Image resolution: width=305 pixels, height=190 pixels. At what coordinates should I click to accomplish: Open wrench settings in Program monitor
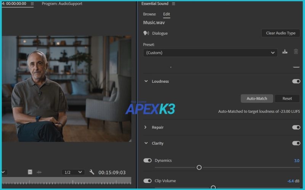(91, 172)
